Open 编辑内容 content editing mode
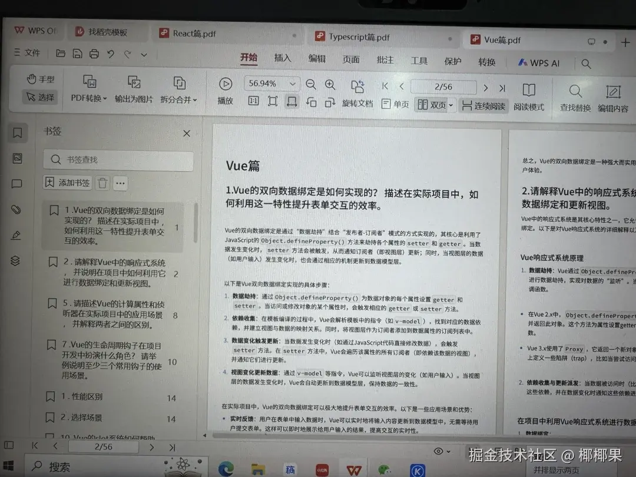 (x=613, y=91)
